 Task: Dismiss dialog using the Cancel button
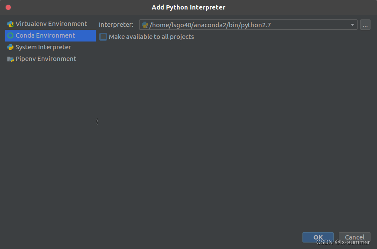(354, 237)
